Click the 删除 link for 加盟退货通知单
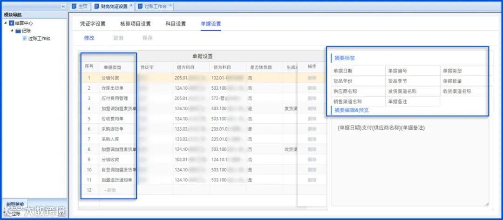The image size is (503, 220). pos(312,180)
